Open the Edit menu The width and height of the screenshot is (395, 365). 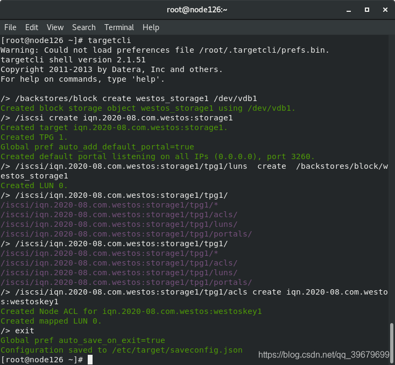[x=32, y=27]
